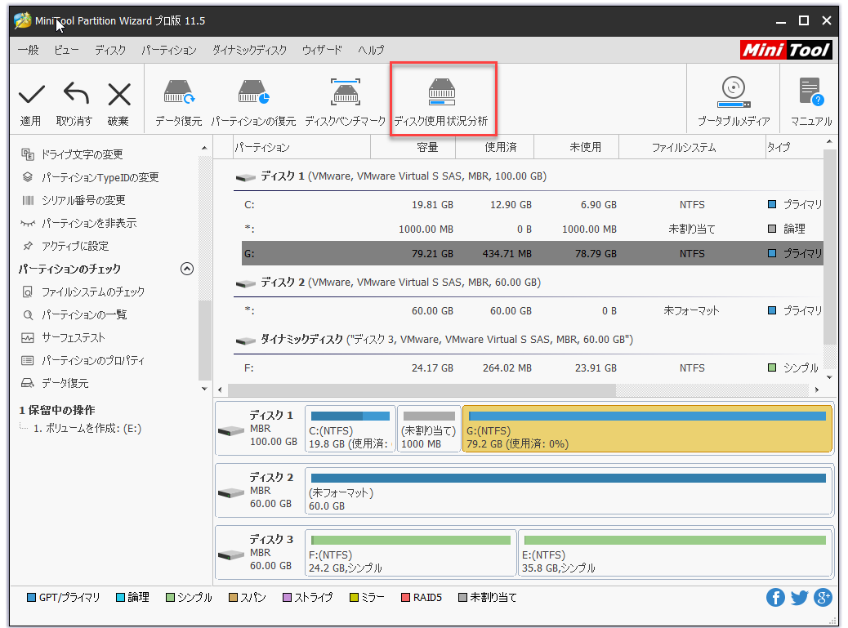Click the Google Plus share icon
Image resolution: width=848 pixels, height=628 pixels.
coord(823,597)
